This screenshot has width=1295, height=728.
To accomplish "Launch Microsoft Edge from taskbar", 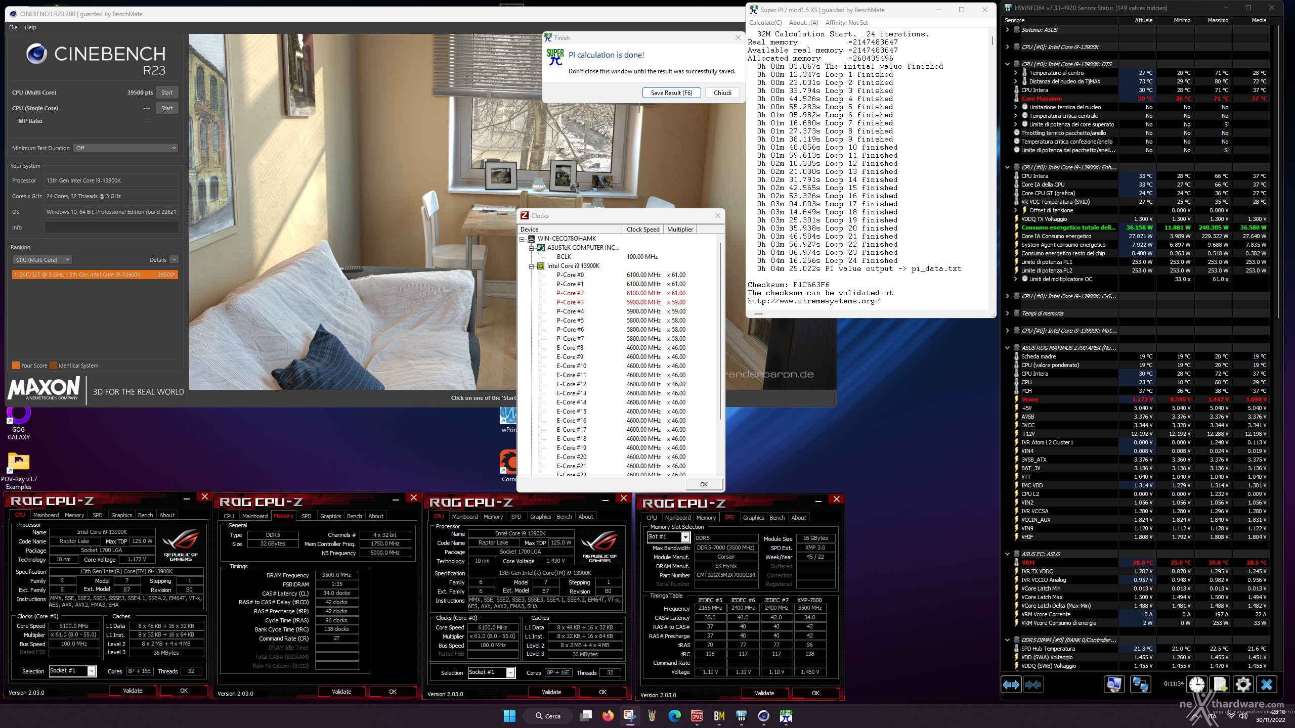I will coord(674,716).
